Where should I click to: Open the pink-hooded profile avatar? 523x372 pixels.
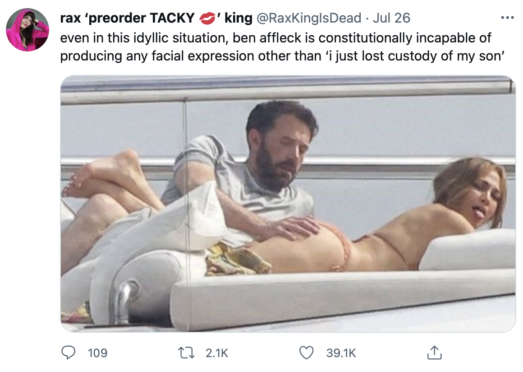28,30
